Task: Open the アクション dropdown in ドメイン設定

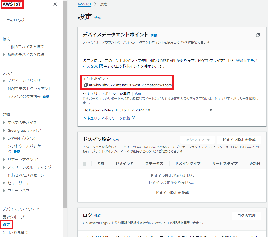Action: click(x=197, y=140)
